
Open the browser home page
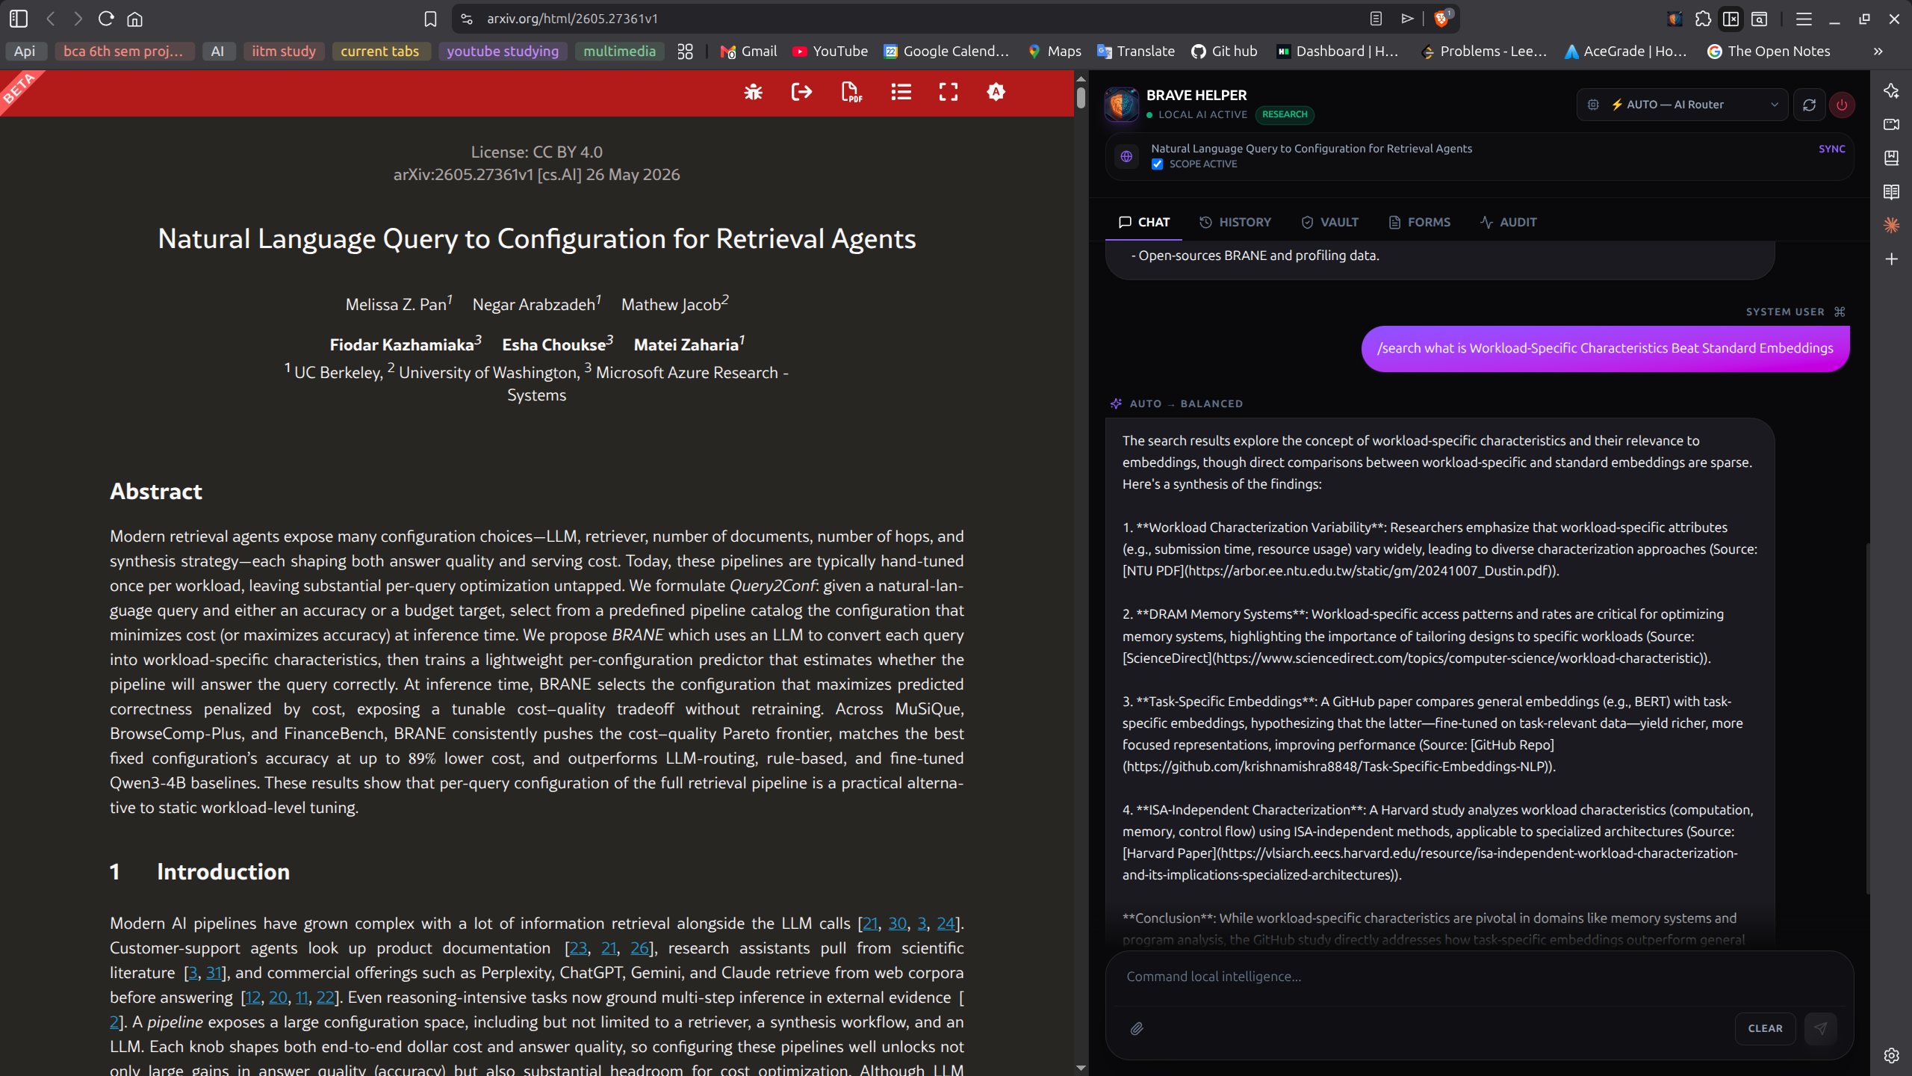click(134, 19)
